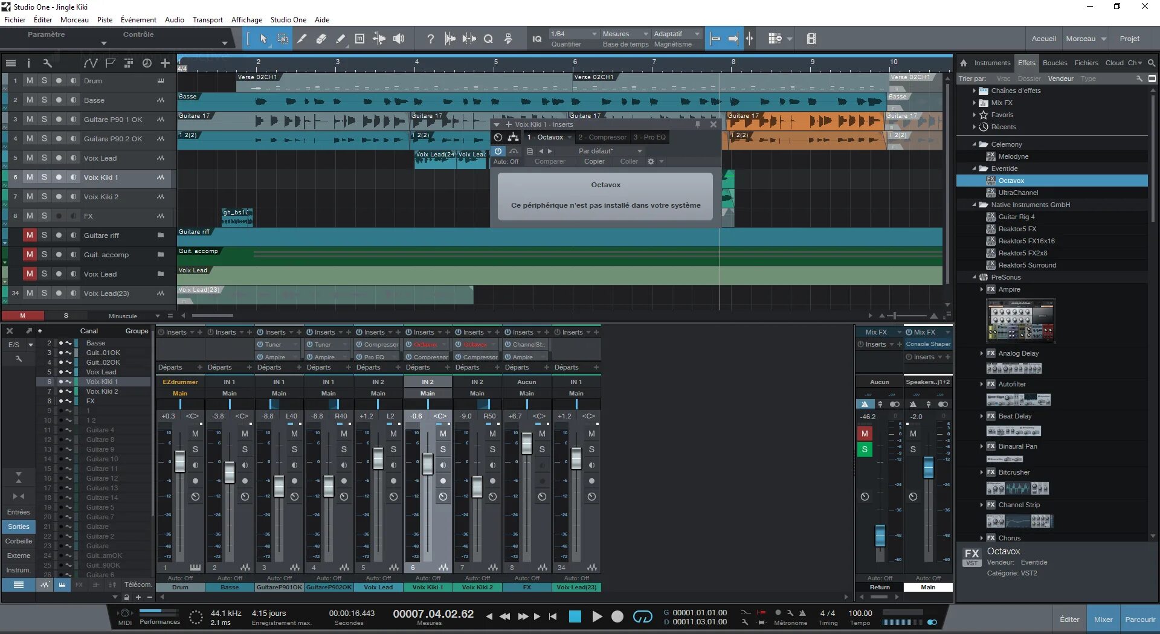Image resolution: width=1160 pixels, height=634 pixels.
Task: Mute Voix Kiki 1 channel in mixer
Action: coord(443,434)
